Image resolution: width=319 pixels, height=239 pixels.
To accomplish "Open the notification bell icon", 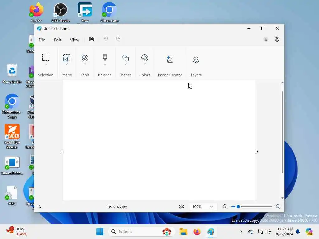I will 298,232.
